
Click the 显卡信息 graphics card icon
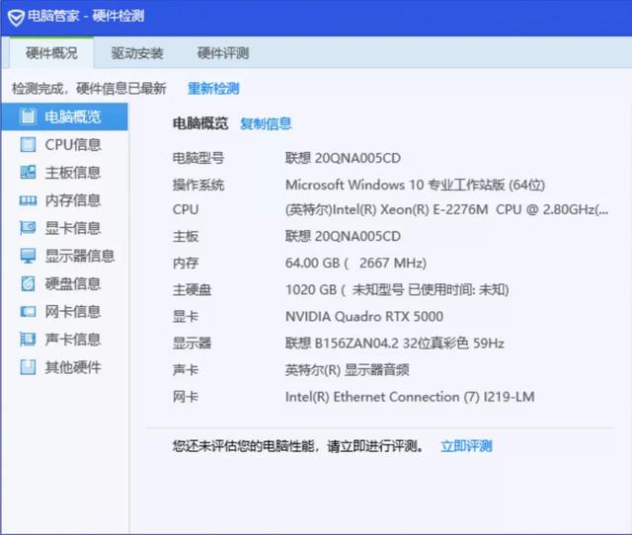(28, 228)
